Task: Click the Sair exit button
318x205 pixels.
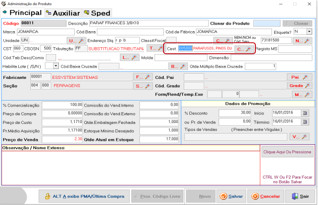Action: pyautogui.click(x=301, y=196)
